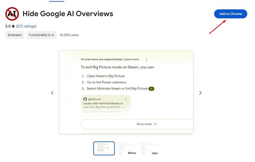The image size is (255, 162).
Task: Open the 272 ratings link
Action: (x=26, y=26)
